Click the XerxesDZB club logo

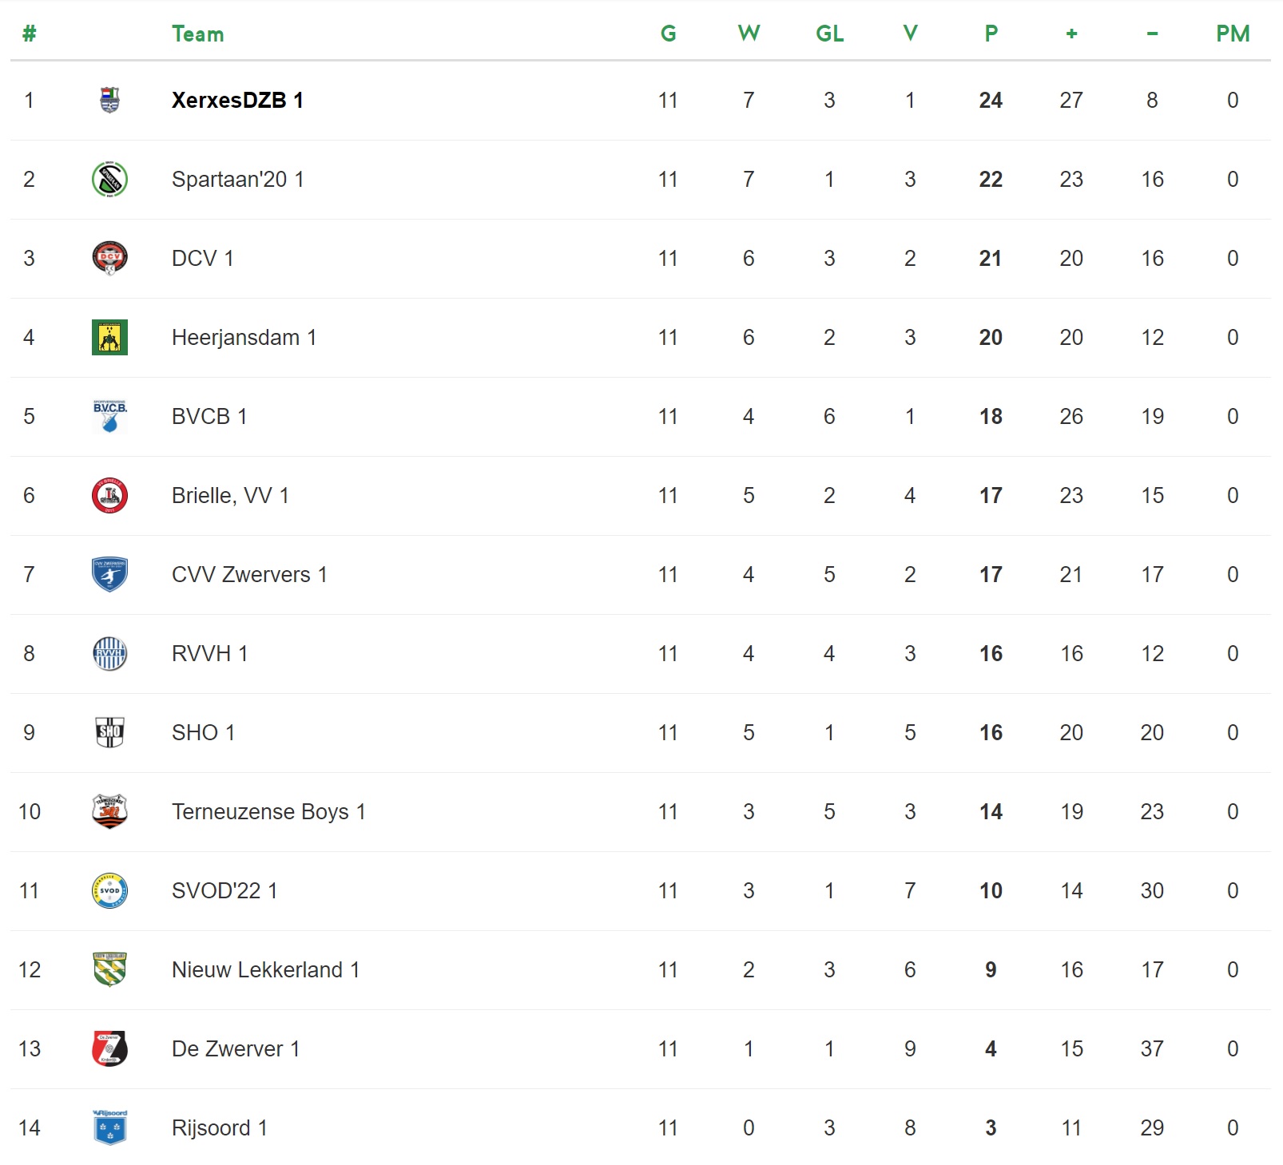coord(109,101)
